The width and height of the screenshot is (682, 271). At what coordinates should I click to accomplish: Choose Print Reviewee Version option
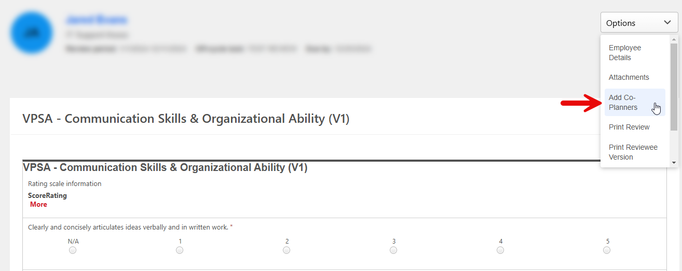(633, 152)
